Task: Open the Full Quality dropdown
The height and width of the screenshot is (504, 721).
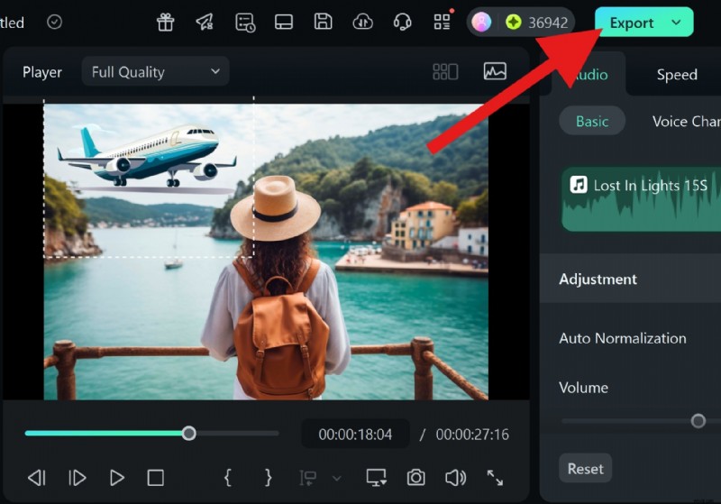Action: point(155,72)
